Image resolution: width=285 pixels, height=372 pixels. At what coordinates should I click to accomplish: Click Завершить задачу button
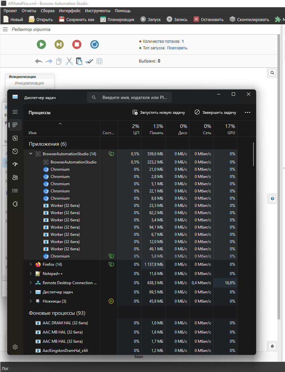click(215, 112)
